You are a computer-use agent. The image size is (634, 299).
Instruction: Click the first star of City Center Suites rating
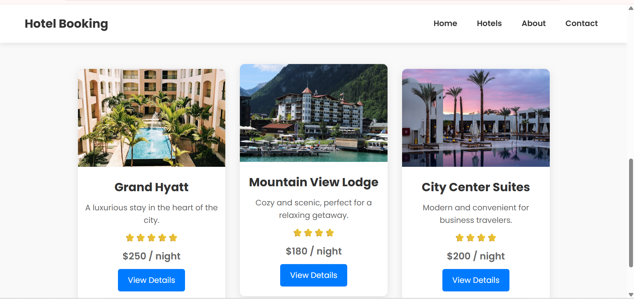[460, 238]
